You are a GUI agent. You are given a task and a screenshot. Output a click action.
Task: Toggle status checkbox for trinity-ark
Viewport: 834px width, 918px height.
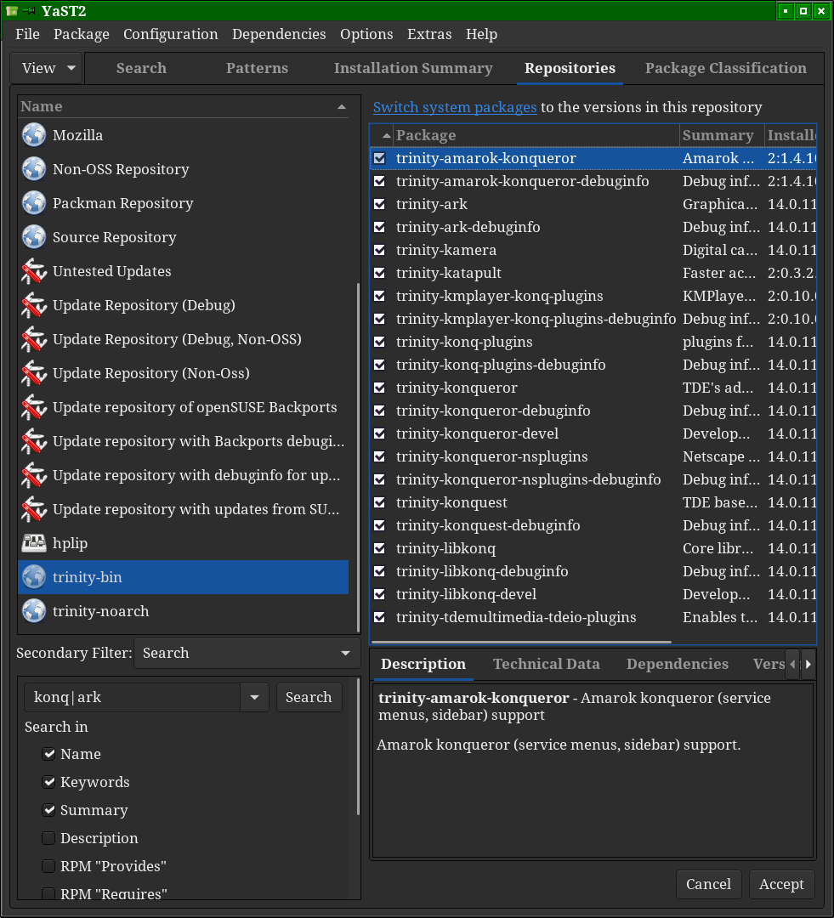coord(379,204)
